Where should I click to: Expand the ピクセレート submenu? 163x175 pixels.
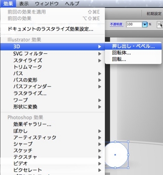(x=52, y=170)
